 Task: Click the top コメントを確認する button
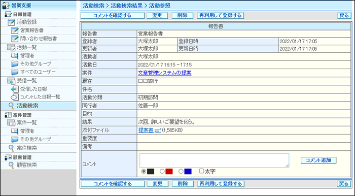click(113, 15)
